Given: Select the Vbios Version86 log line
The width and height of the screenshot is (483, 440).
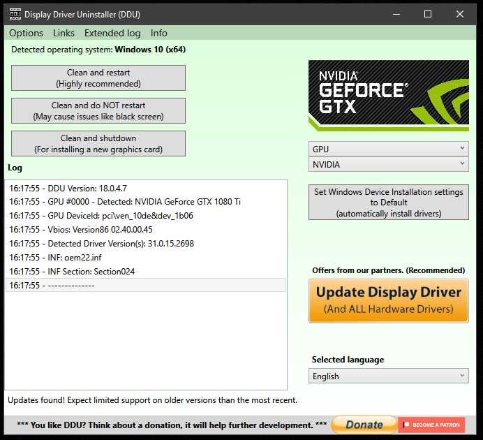Looking at the screenshot, I should [x=146, y=230].
